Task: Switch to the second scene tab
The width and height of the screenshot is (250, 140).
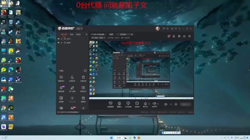Action: 72,35
